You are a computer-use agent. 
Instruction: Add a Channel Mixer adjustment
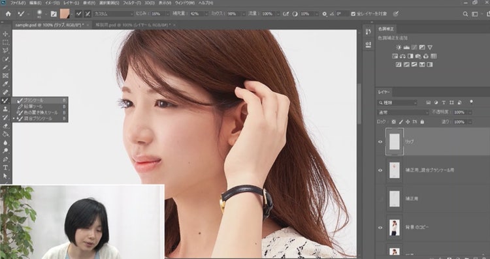point(426,56)
